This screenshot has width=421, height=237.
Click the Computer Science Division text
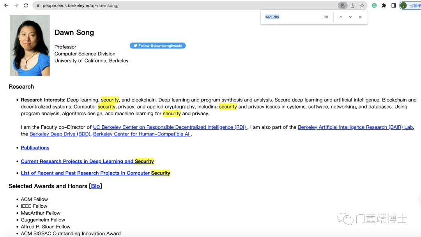pyautogui.click(x=85, y=54)
